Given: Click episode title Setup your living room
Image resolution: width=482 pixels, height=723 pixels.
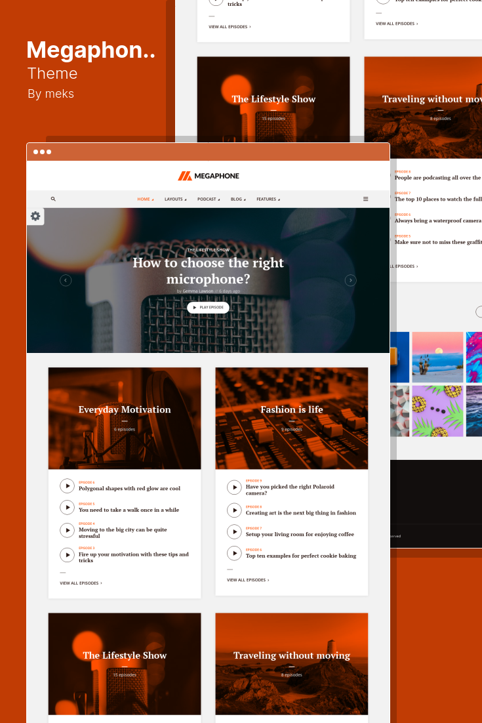Looking at the screenshot, I should [x=300, y=535].
